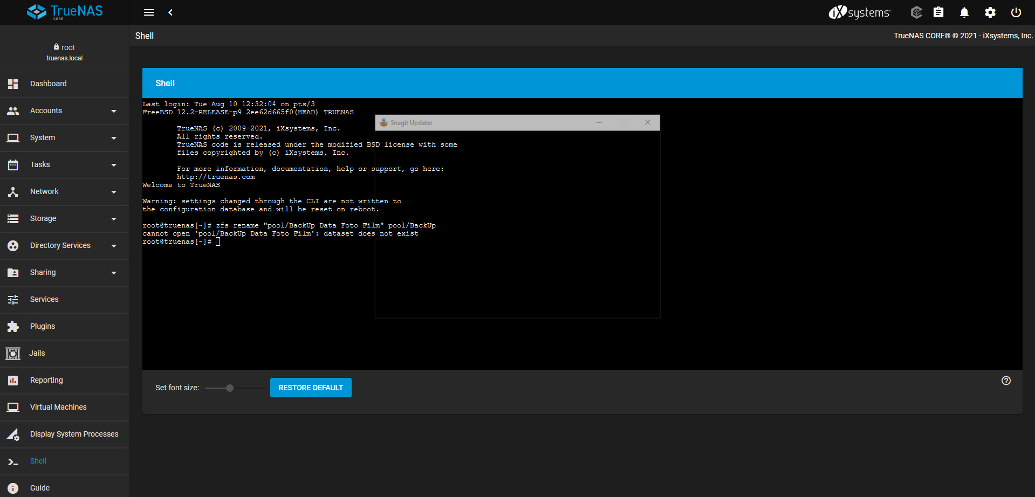Click the Dashboard icon in sidebar
Viewport: 1035px width, 497px height.
pos(13,84)
